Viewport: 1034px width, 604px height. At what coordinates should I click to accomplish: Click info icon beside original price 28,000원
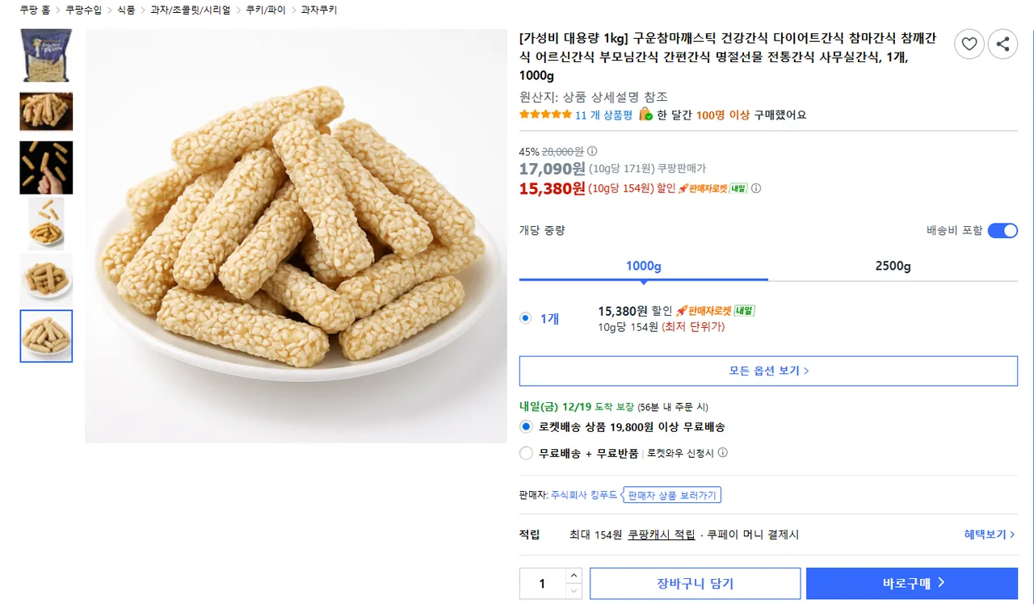[x=592, y=151]
